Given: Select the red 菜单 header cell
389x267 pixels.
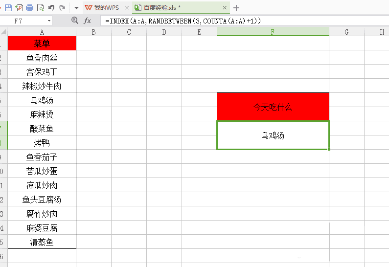Looking at the screenshot, I should 42,44.
